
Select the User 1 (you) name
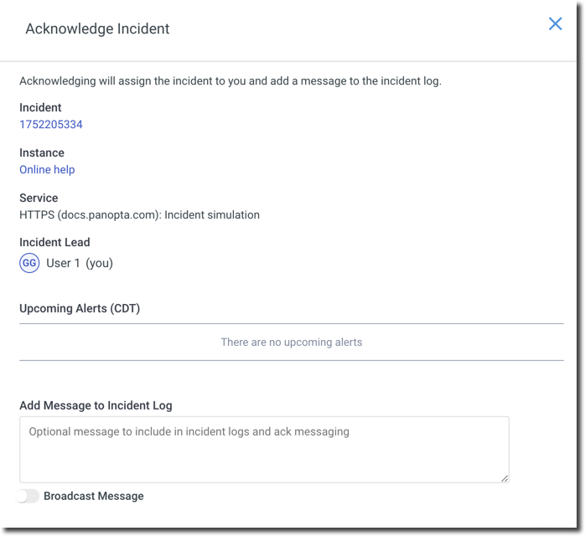click(x=80, y=263)
